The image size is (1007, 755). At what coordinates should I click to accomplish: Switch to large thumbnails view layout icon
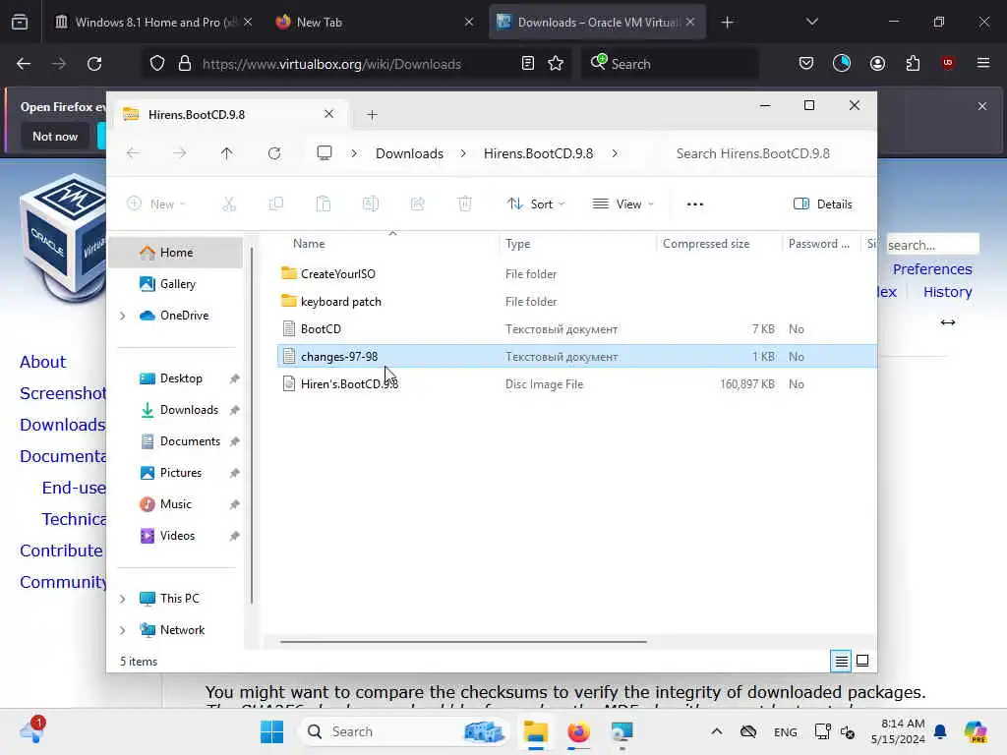862,661
